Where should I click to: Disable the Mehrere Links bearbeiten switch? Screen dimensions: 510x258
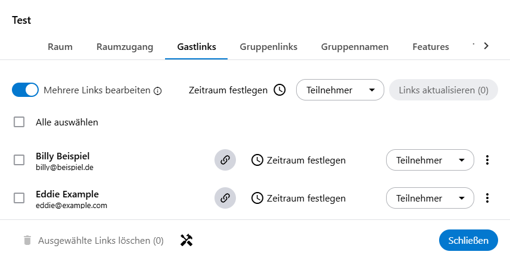[25, 90]
